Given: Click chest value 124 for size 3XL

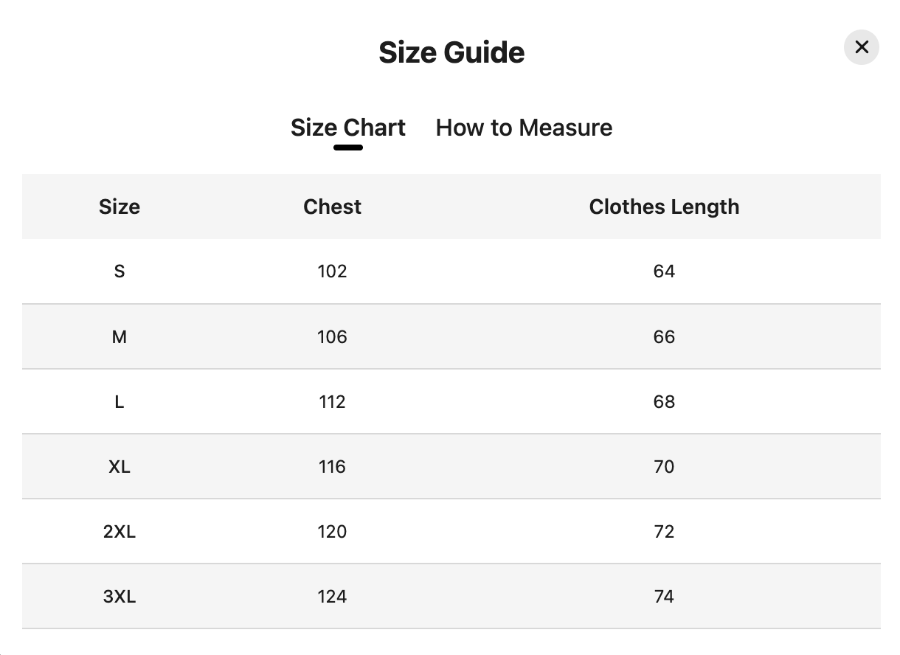Looking at the screenshot, I should (332, 597).
